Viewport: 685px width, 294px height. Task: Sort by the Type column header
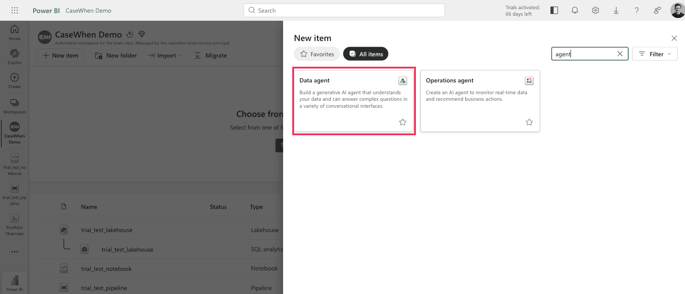pyautogui.click(x=256, y=207)
